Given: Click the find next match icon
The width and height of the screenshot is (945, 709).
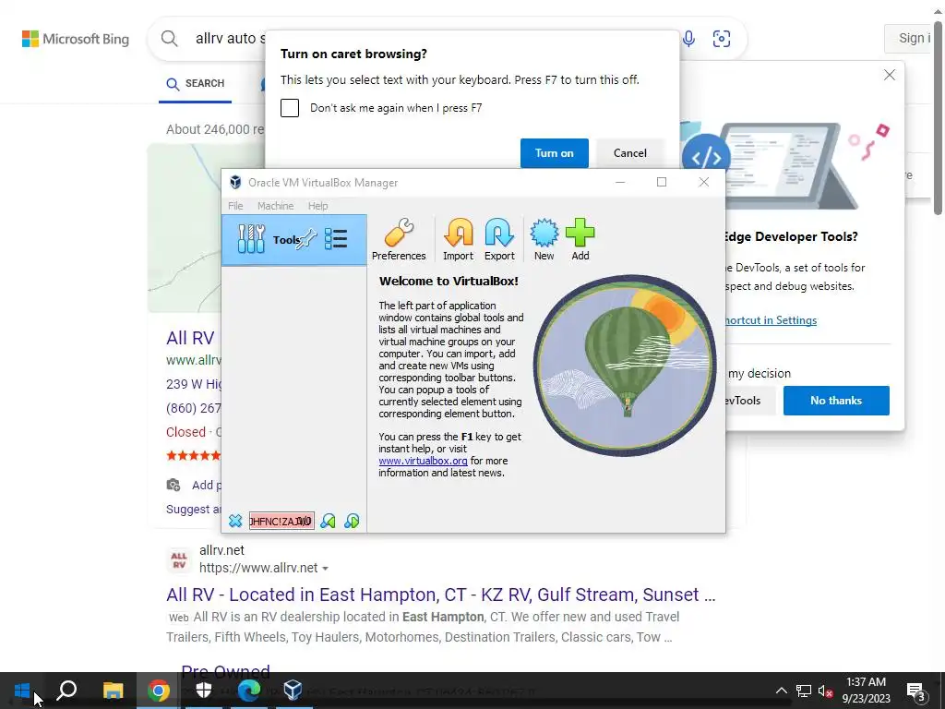Looking at the screenshot, I should 352,521.
